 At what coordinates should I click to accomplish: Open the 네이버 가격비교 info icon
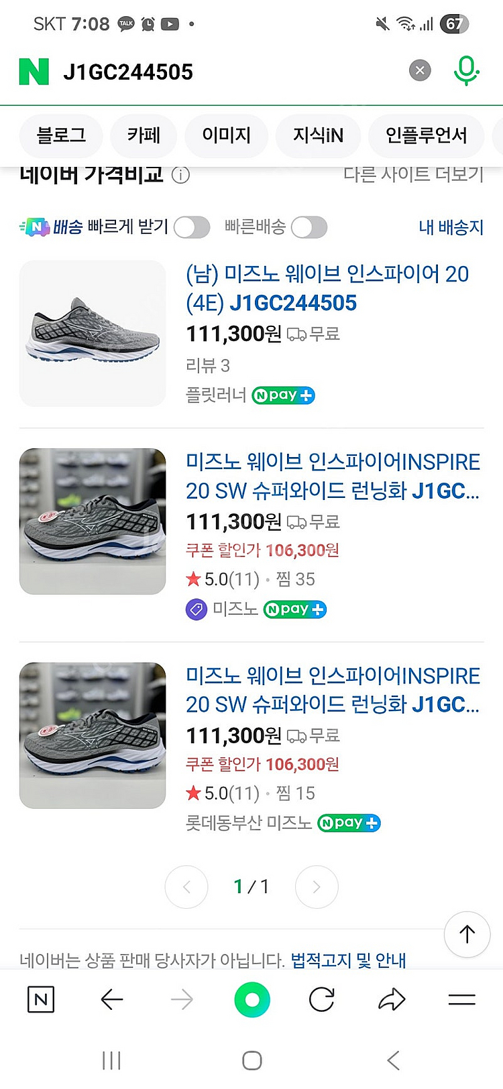coord(180,175)
